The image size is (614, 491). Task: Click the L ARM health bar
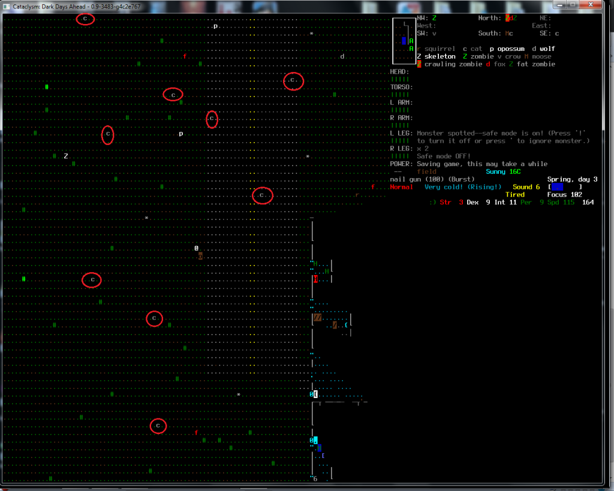(400, 110)
